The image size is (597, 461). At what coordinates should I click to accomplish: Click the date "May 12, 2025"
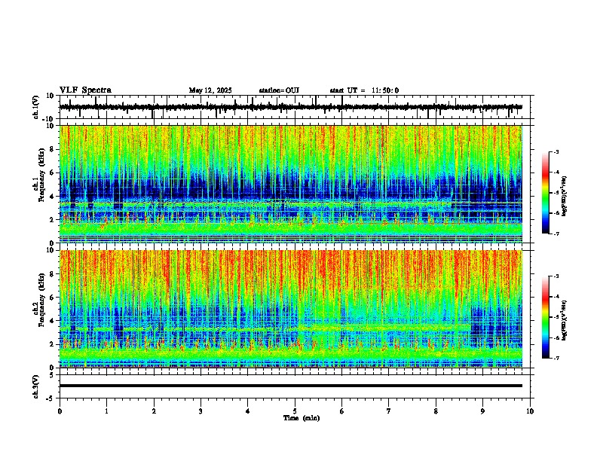[x=210, y=90]
